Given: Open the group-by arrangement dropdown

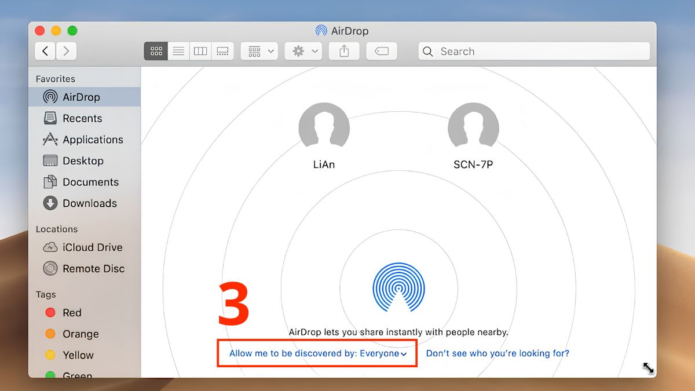Looking at the screenshot, I should 259,51.
